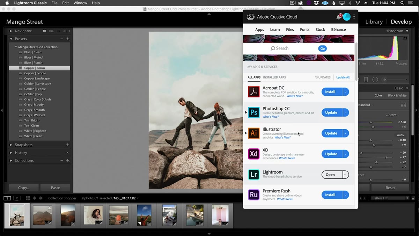Open Creative Cloud three-dot options menu

point(354,17)
